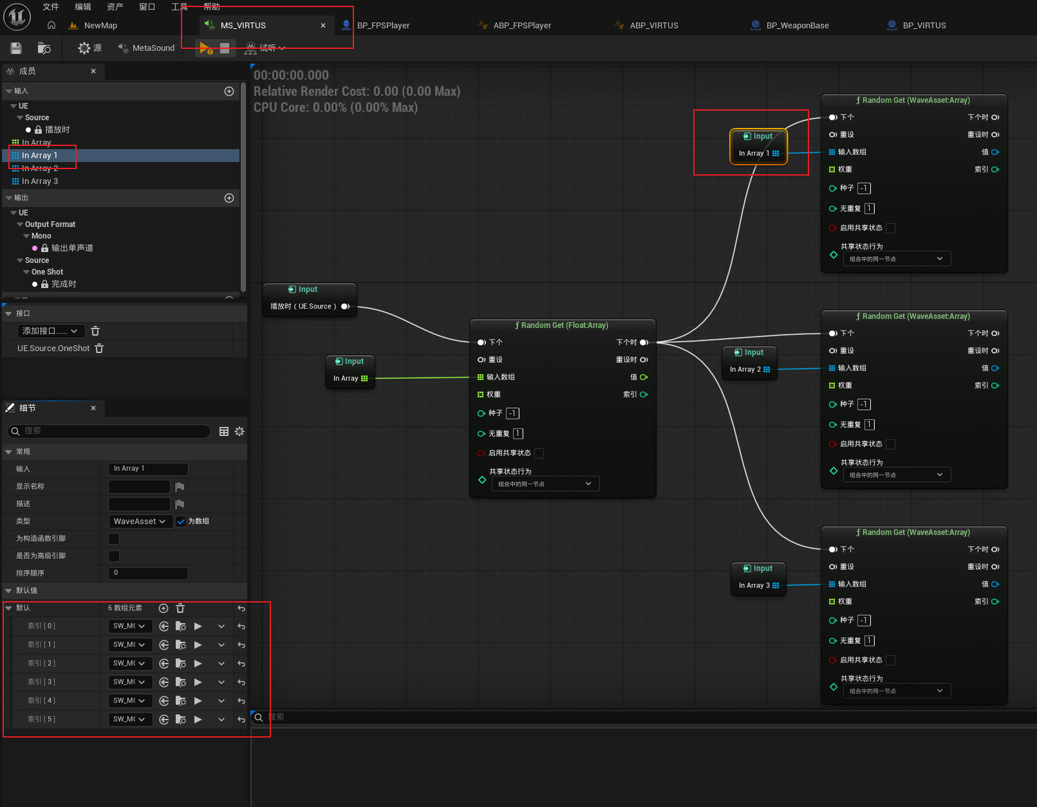Open 共享状态行为 dropdown on Float:Array node
This screenshot has height=807, width=1037.
pos(545,484)
